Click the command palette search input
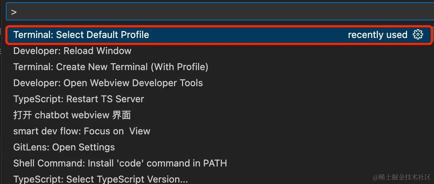Image resolution: width=434 pixels, height=184 pixels. click(219, 12)
